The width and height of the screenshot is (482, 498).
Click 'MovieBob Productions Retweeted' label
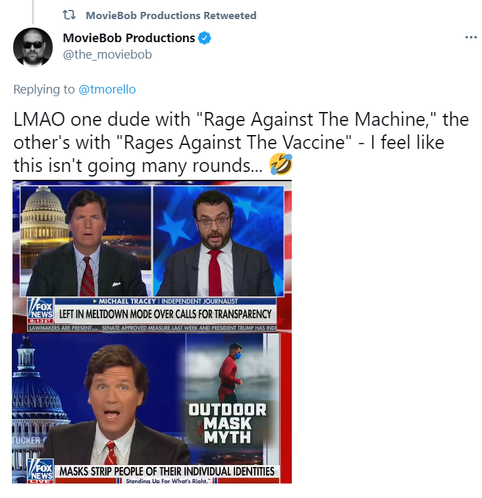171,15
